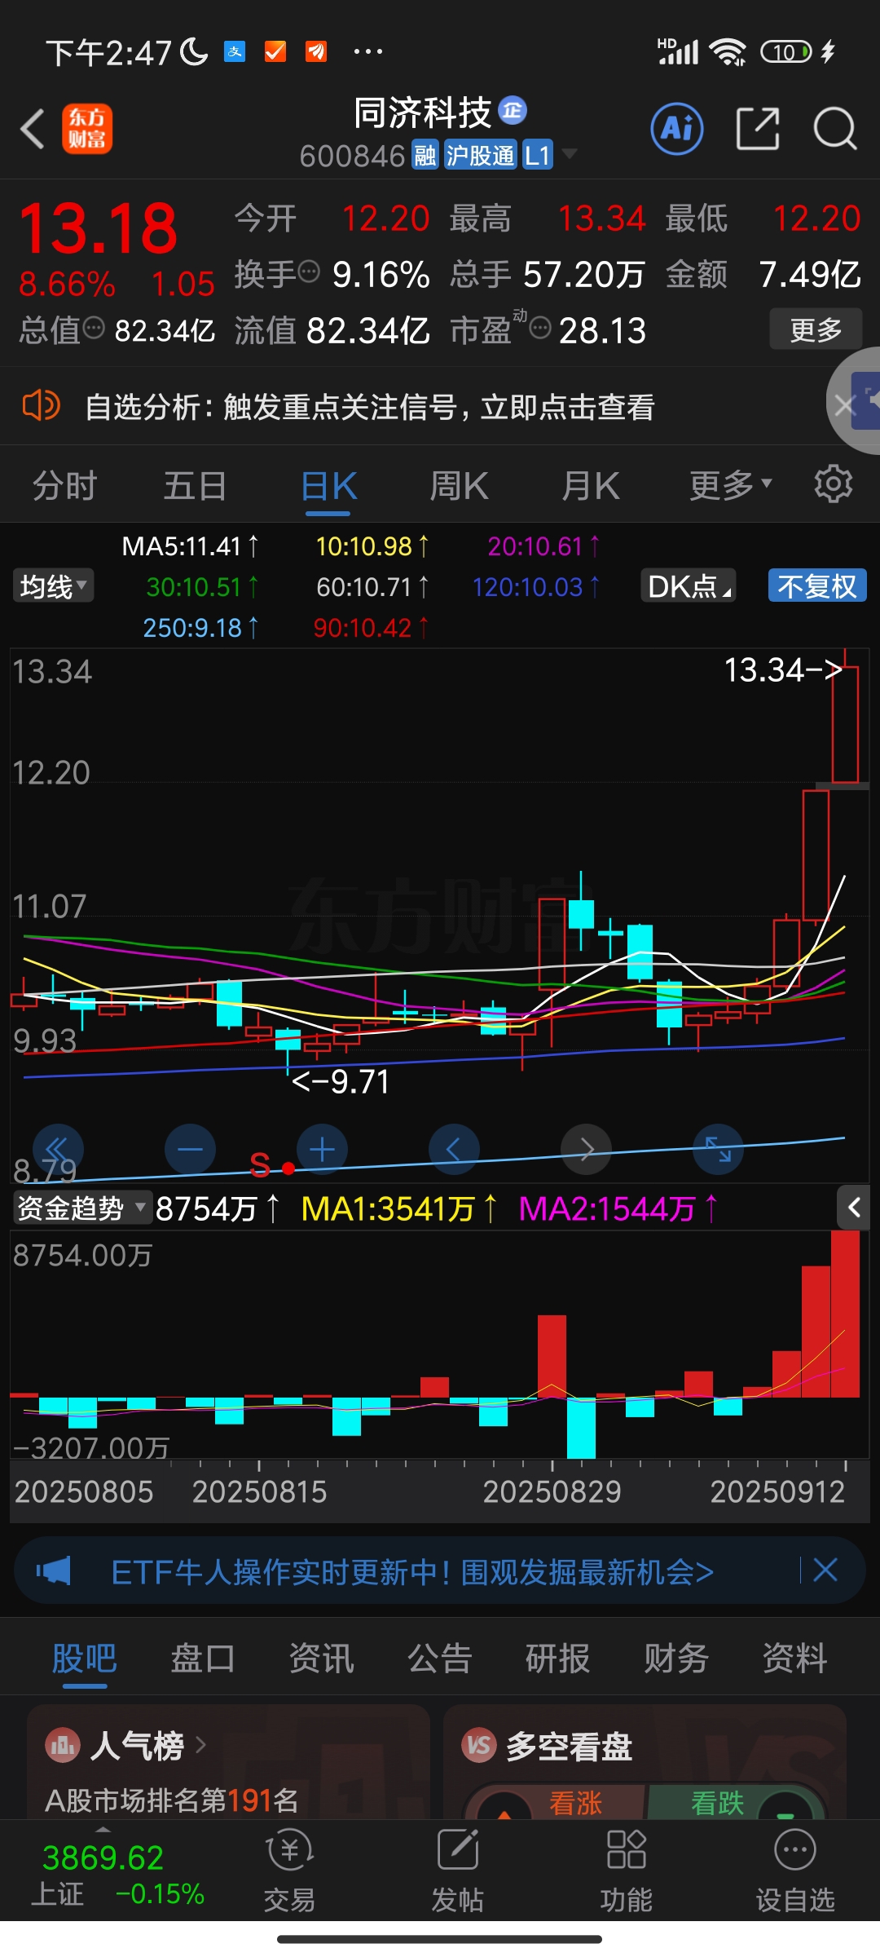This screenshot has height=1957, width=880.
Task: Jump to earliest candles double-arrow icon
Action: click(x=58, y=1149)
